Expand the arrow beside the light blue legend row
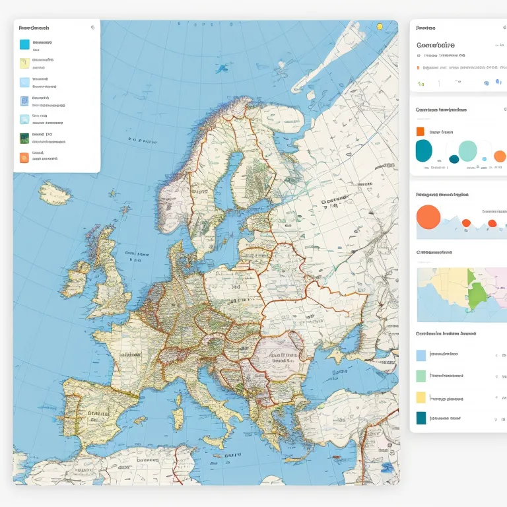The width and height of the screenshot is (507, 507). 496,355
